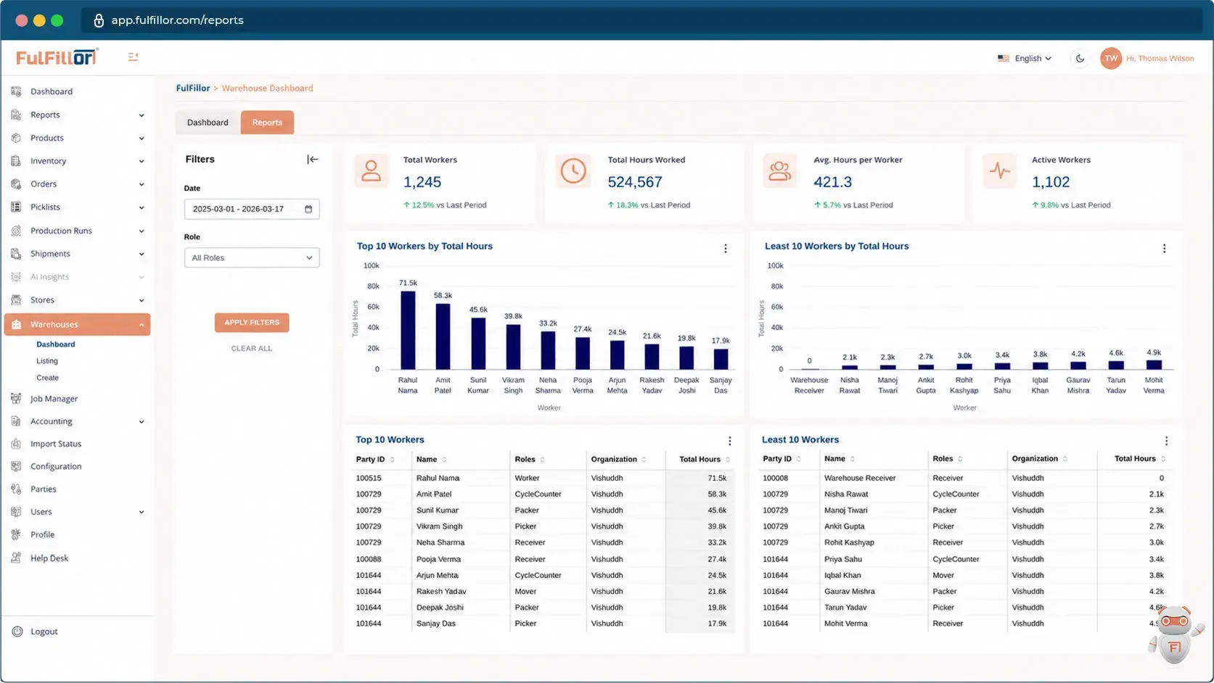Click the Reports sidebar icon
The image size is (1214, 683).
[x=16, y=115]
